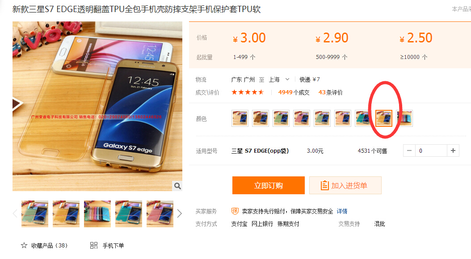Increase quantity with the plus button
The image size is (471, 259).
tap(453, 150)
